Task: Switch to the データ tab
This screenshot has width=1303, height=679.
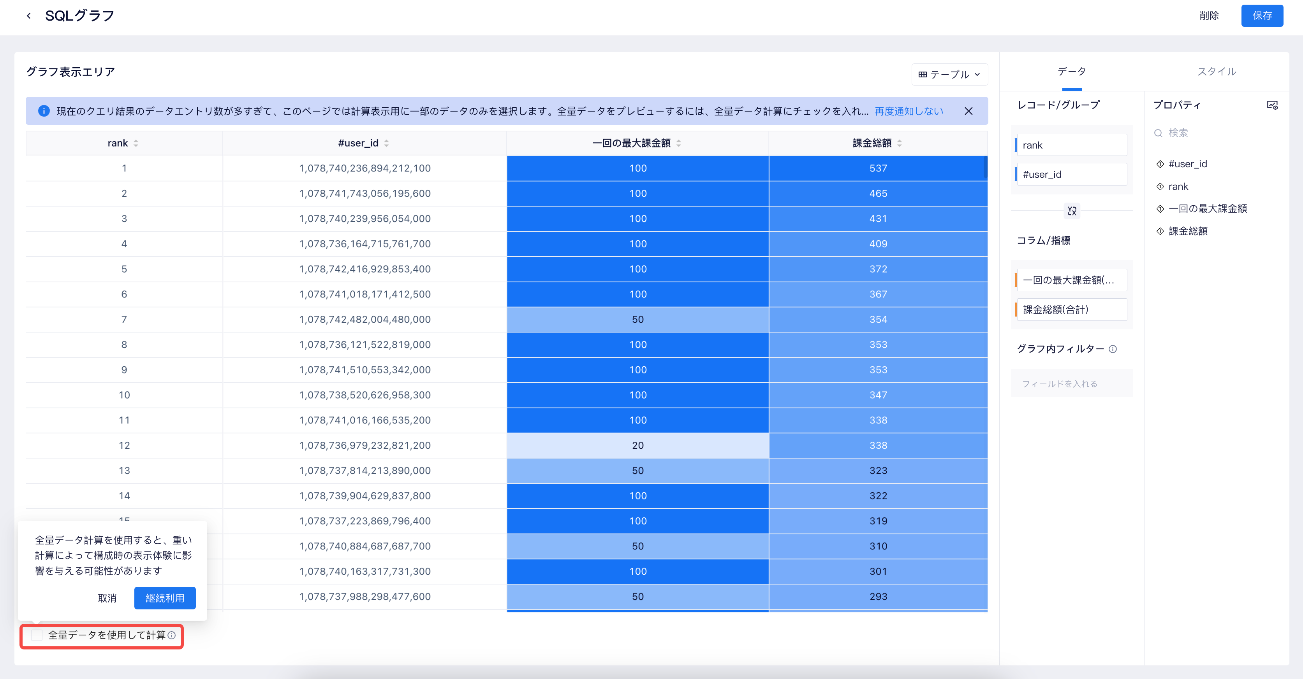Action: (x=1071, y=72)
